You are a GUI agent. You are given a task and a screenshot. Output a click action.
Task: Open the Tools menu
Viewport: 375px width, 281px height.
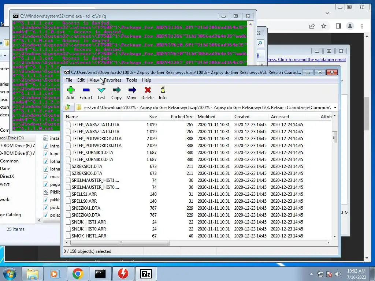(x=131, y=80)
